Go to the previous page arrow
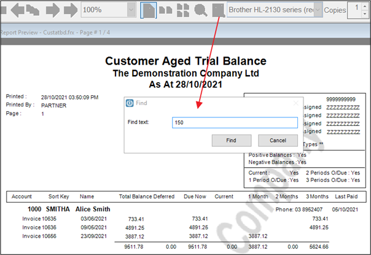Viewport: 371px width, 255px height. [x=17, y=10]
